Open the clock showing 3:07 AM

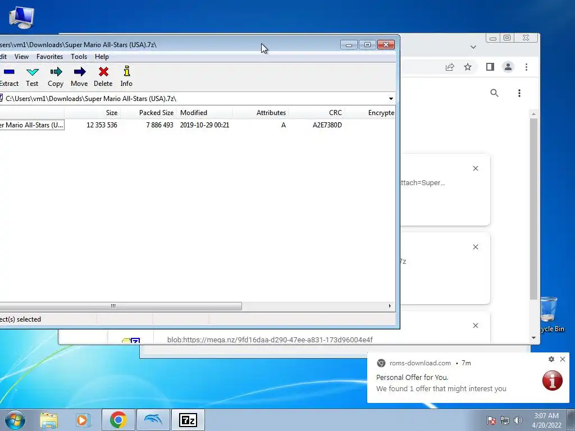pyautogui.click(x=546, y=420)
